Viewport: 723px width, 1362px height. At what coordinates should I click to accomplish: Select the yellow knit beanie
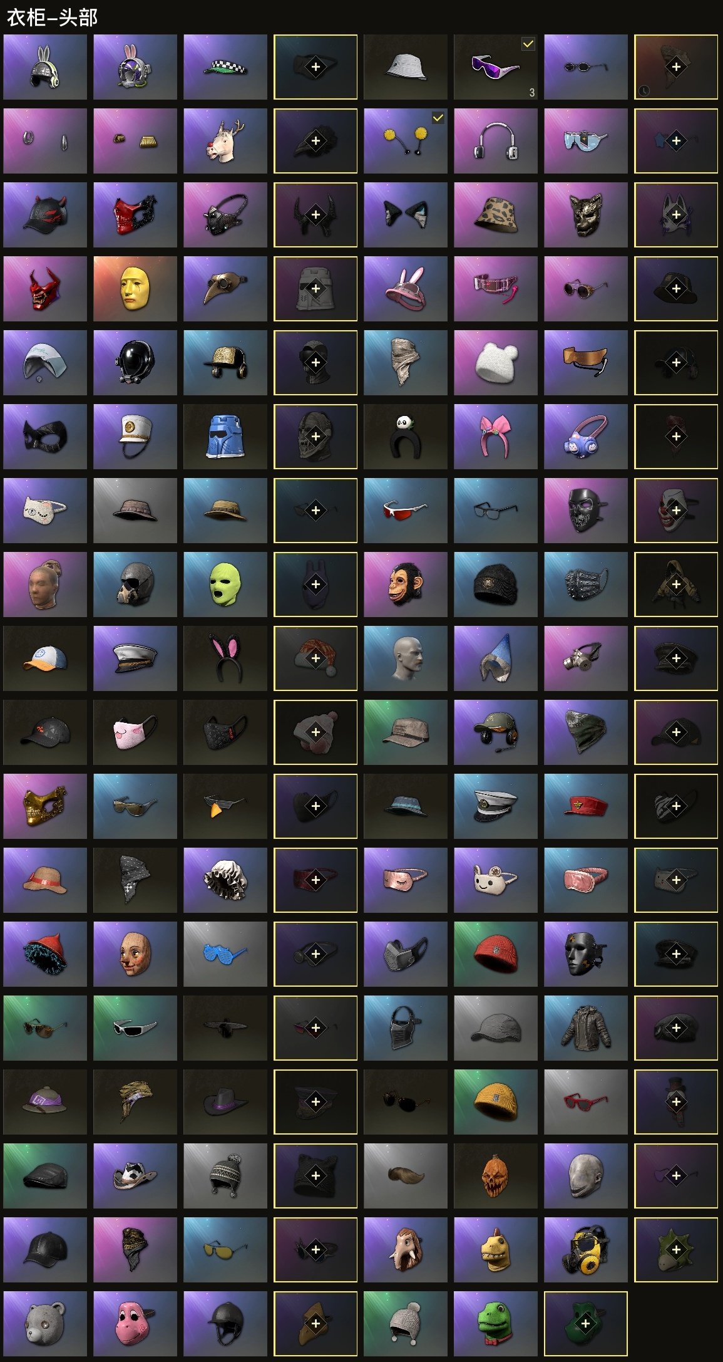pos(496,1102)
